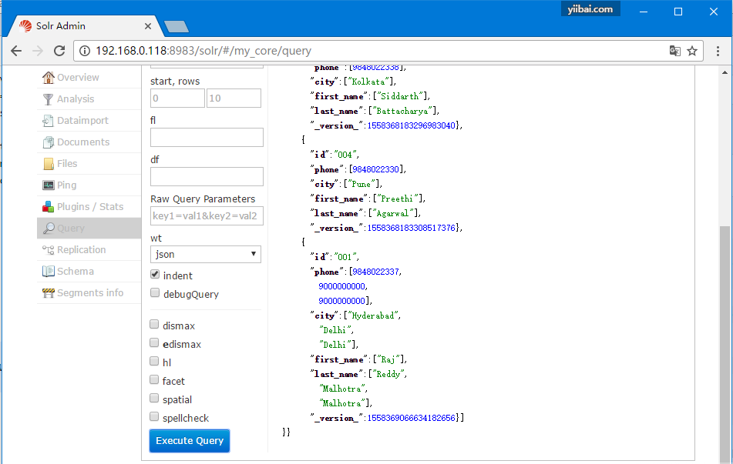Open Dataimport via its sidebar icon
The image size is (733, 464).
pyautogui.click(x=49, y=121)
